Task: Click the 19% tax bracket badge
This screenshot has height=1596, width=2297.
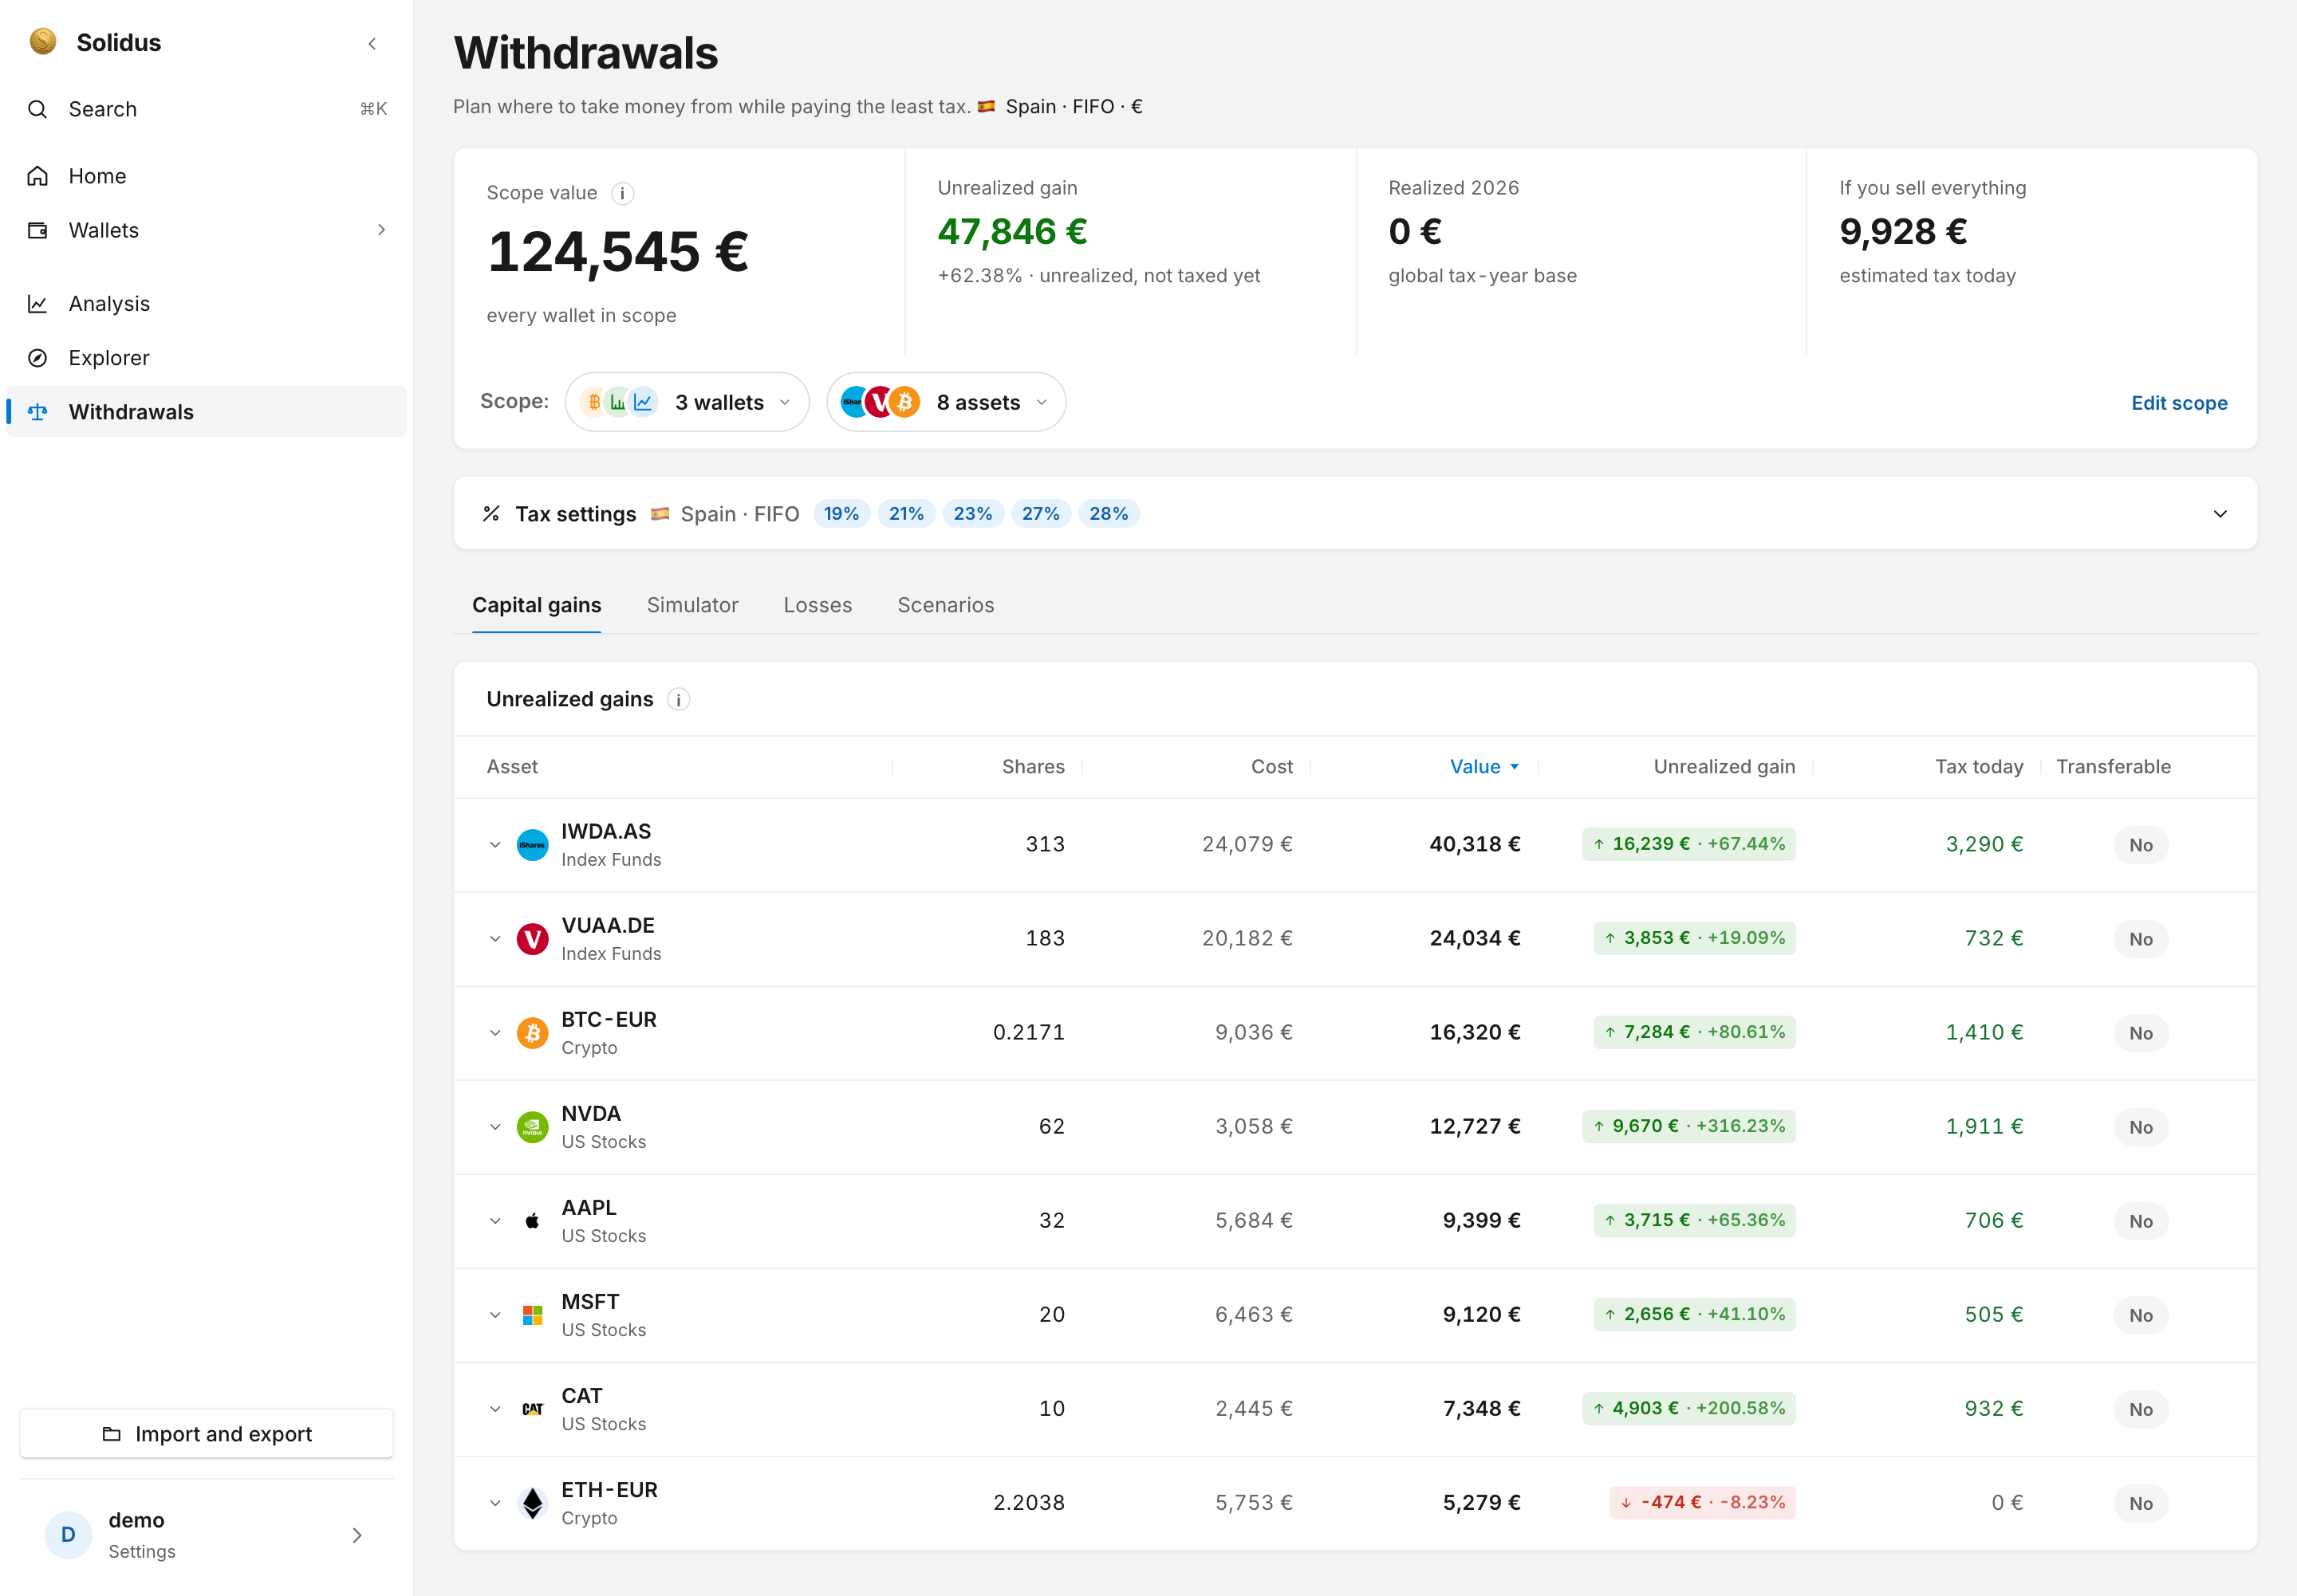Action: click(841, 514)
